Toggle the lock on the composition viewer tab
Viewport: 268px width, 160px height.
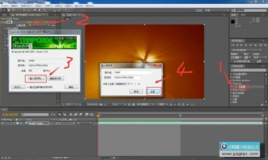coord(63,15)
